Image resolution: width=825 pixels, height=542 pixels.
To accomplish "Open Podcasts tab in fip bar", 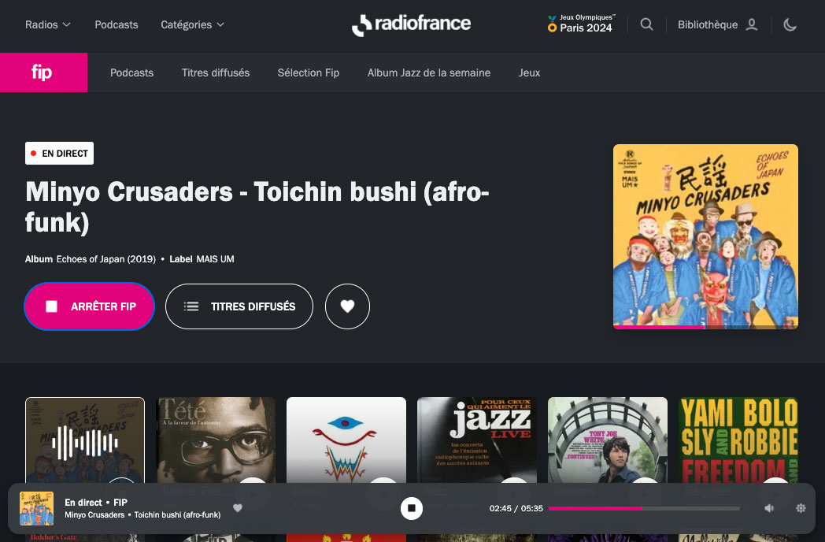I will click(x=131, y=72).
